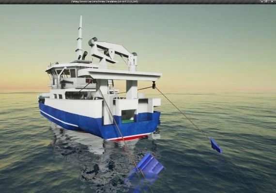Minimize the game preview window
The width and height of the screenshot is (276, 193).
pyautogui.click(x=262, y=1)
